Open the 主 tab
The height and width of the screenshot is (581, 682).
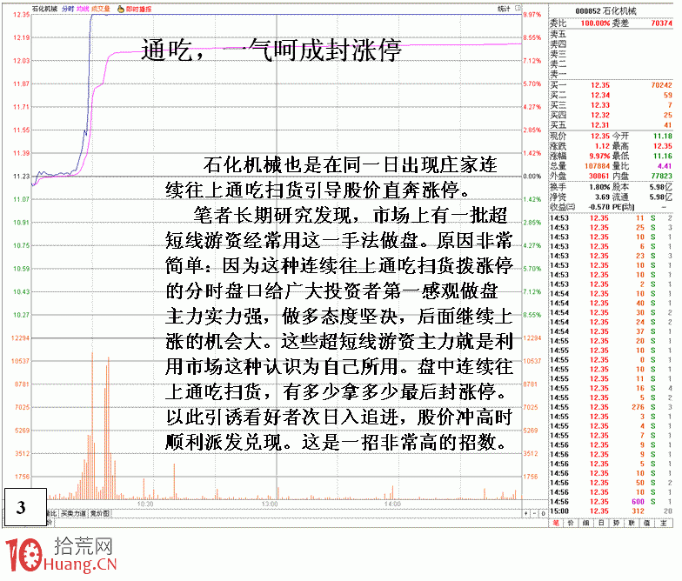coord(664,523)
